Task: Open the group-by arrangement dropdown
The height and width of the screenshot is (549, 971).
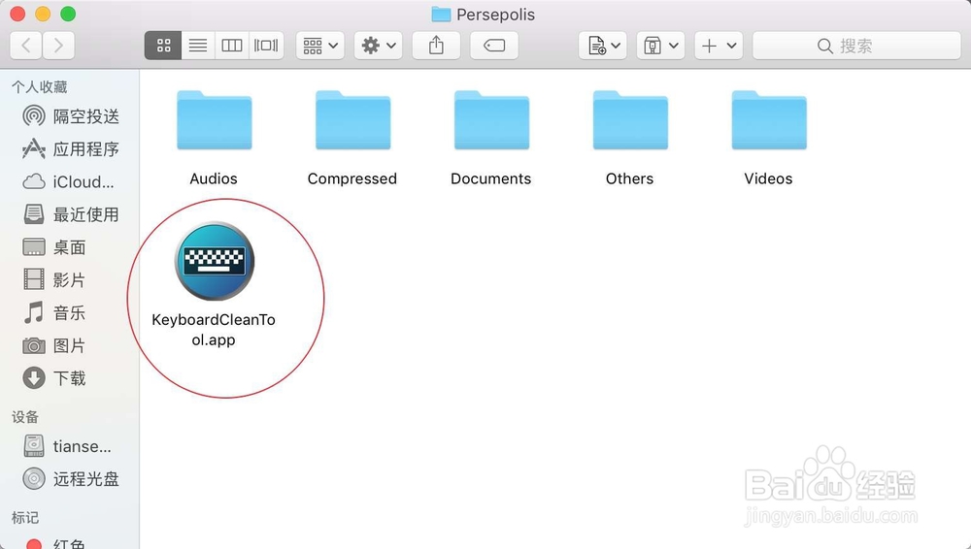Action: click(320, 46)
